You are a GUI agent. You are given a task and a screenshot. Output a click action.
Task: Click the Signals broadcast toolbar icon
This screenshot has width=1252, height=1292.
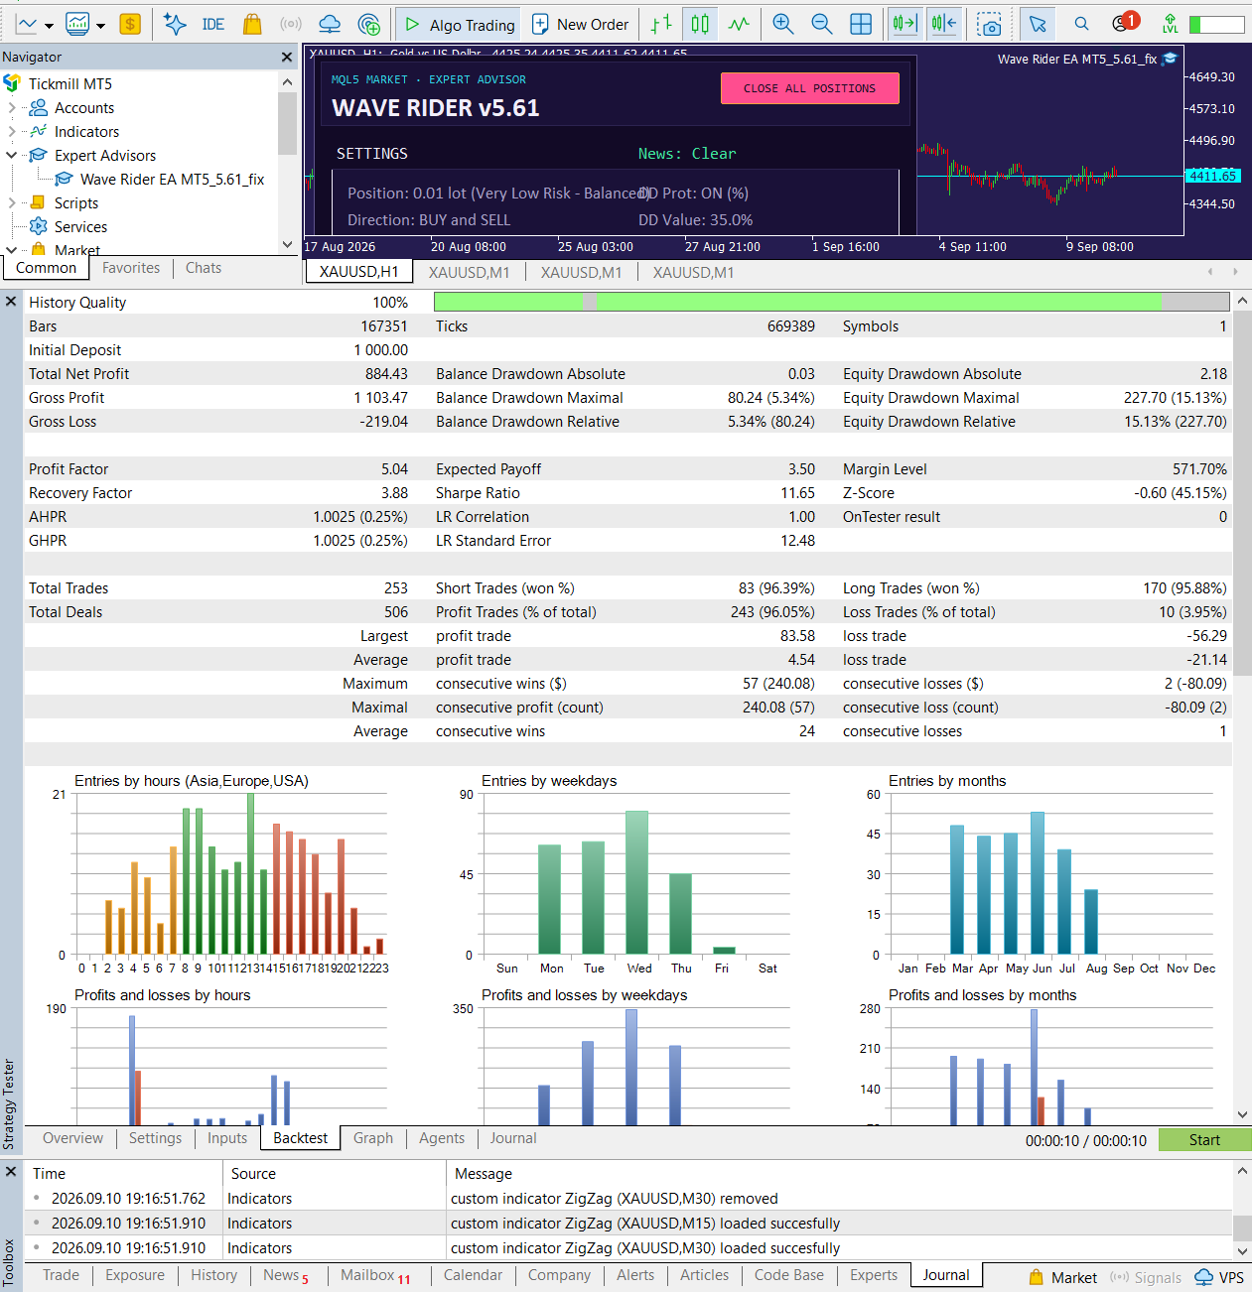[291, 24]
